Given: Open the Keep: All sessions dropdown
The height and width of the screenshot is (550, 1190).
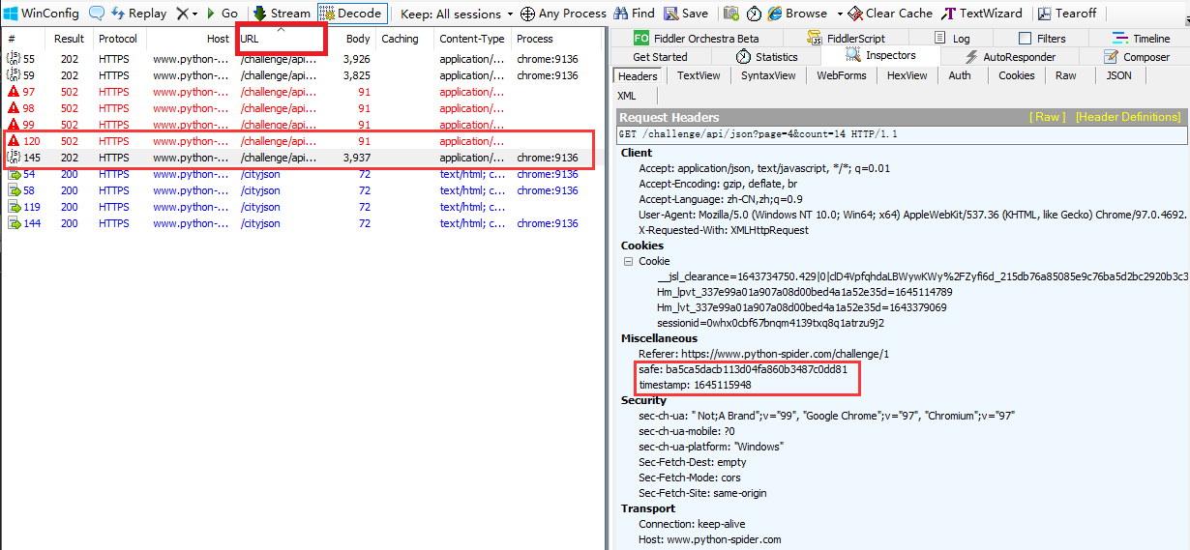Looking at the screenshot, I should point(457,14).
